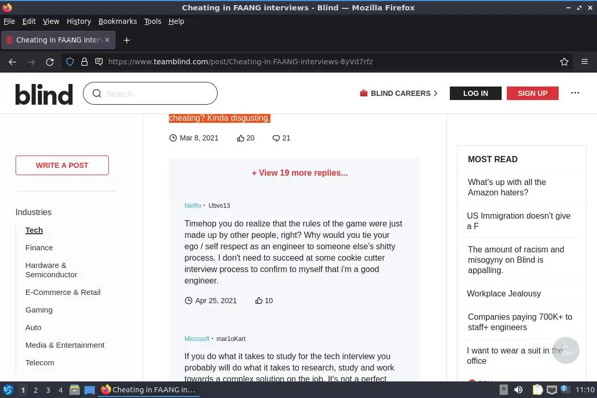The height and width of the screenshot is (398, 597).
Task: Open 'US Immigration doesn't give a F' post
Action: 519,221
